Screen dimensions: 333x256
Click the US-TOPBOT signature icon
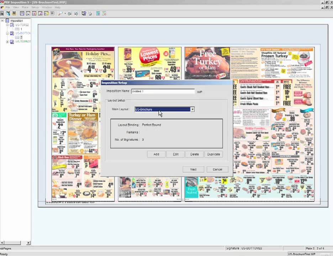pos(12,42)
